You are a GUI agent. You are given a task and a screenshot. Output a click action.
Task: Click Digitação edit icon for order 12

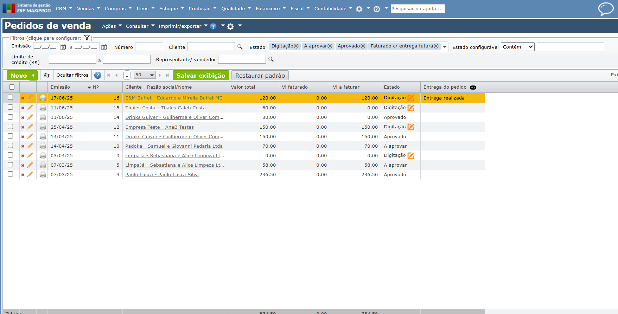pyautogui.click(x=411, y=127)
